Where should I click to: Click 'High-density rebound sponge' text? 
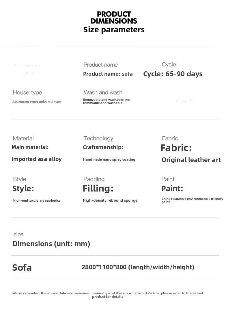point(110,200)
